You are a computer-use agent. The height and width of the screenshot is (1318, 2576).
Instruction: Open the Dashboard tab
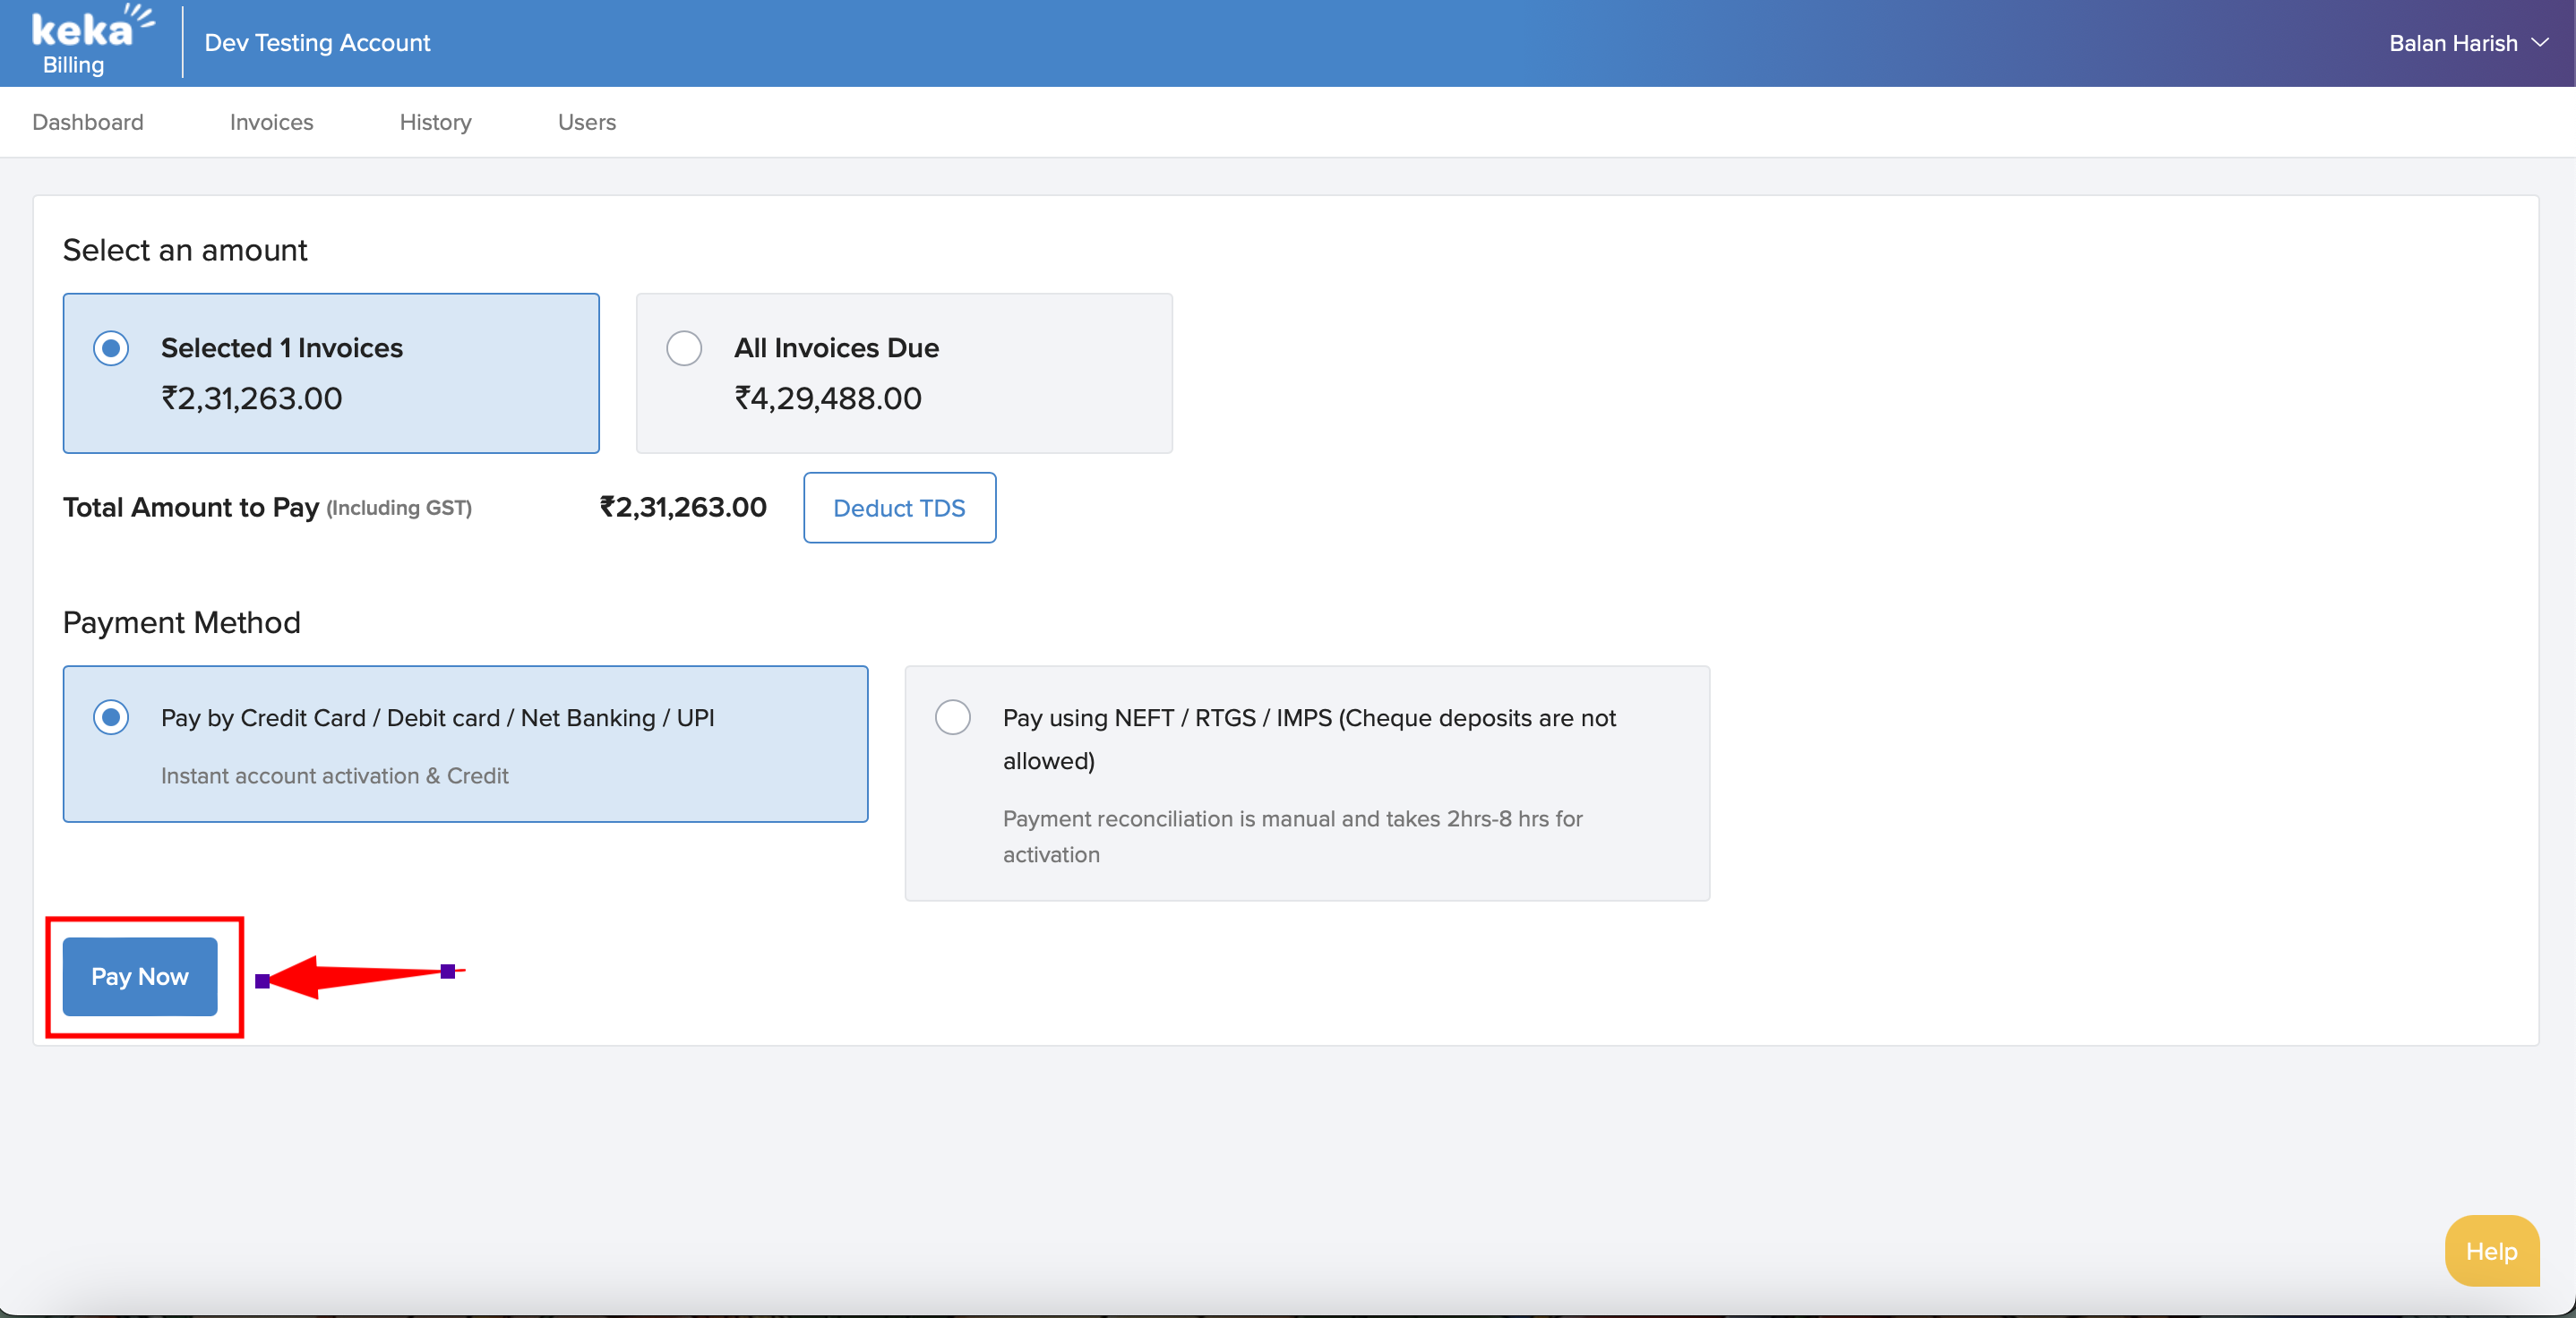[88, 122]
